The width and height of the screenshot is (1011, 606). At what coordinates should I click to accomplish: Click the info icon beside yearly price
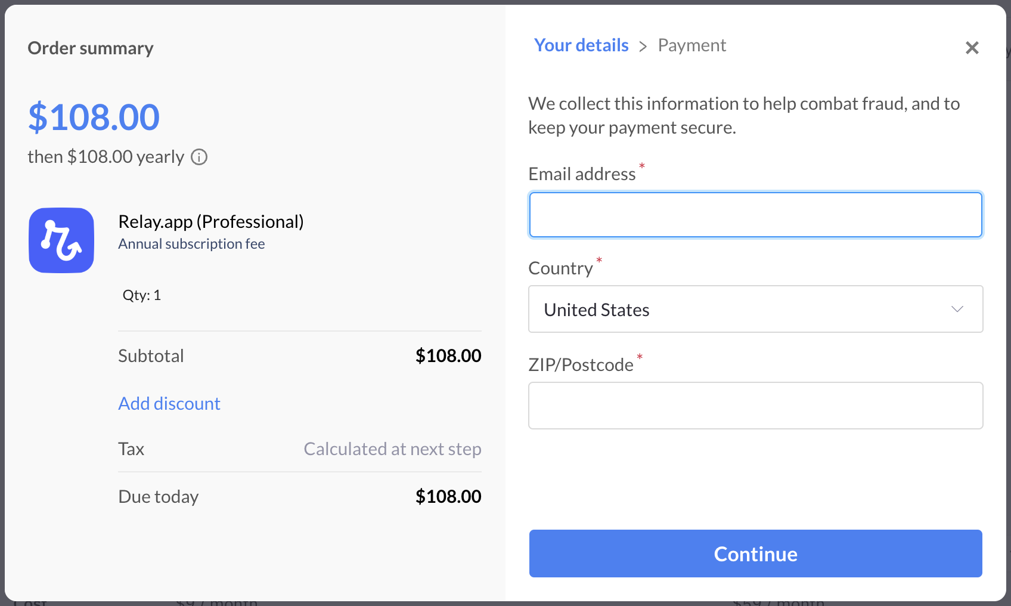pyautogui.click(x=199, y=157)
